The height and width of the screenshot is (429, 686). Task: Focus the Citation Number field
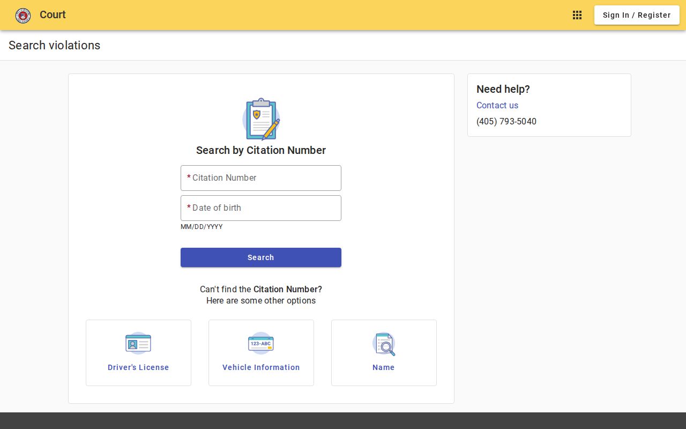(261, 178)
